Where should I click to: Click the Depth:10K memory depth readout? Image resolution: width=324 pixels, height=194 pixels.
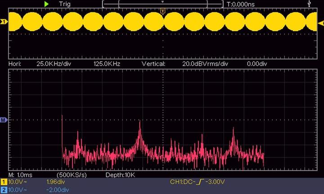(x=120, y=174)
